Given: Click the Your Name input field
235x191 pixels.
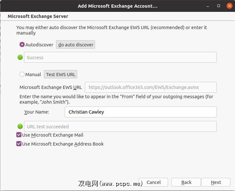Looking at the screenshot, I should click(141, 112).
